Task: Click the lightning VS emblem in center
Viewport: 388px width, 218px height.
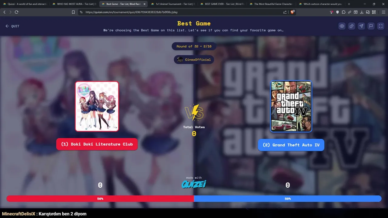Action: (194, 112)
